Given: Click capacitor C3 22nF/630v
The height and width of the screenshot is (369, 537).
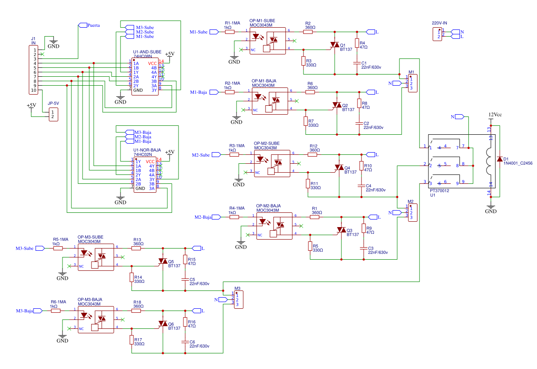Looking at the screenshot, I should (x=363, y=248).
